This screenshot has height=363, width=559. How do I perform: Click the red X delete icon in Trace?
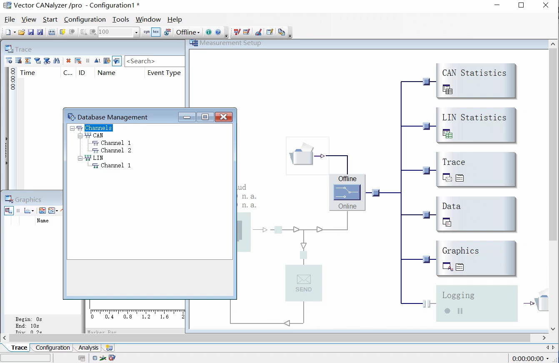point(68,61)
